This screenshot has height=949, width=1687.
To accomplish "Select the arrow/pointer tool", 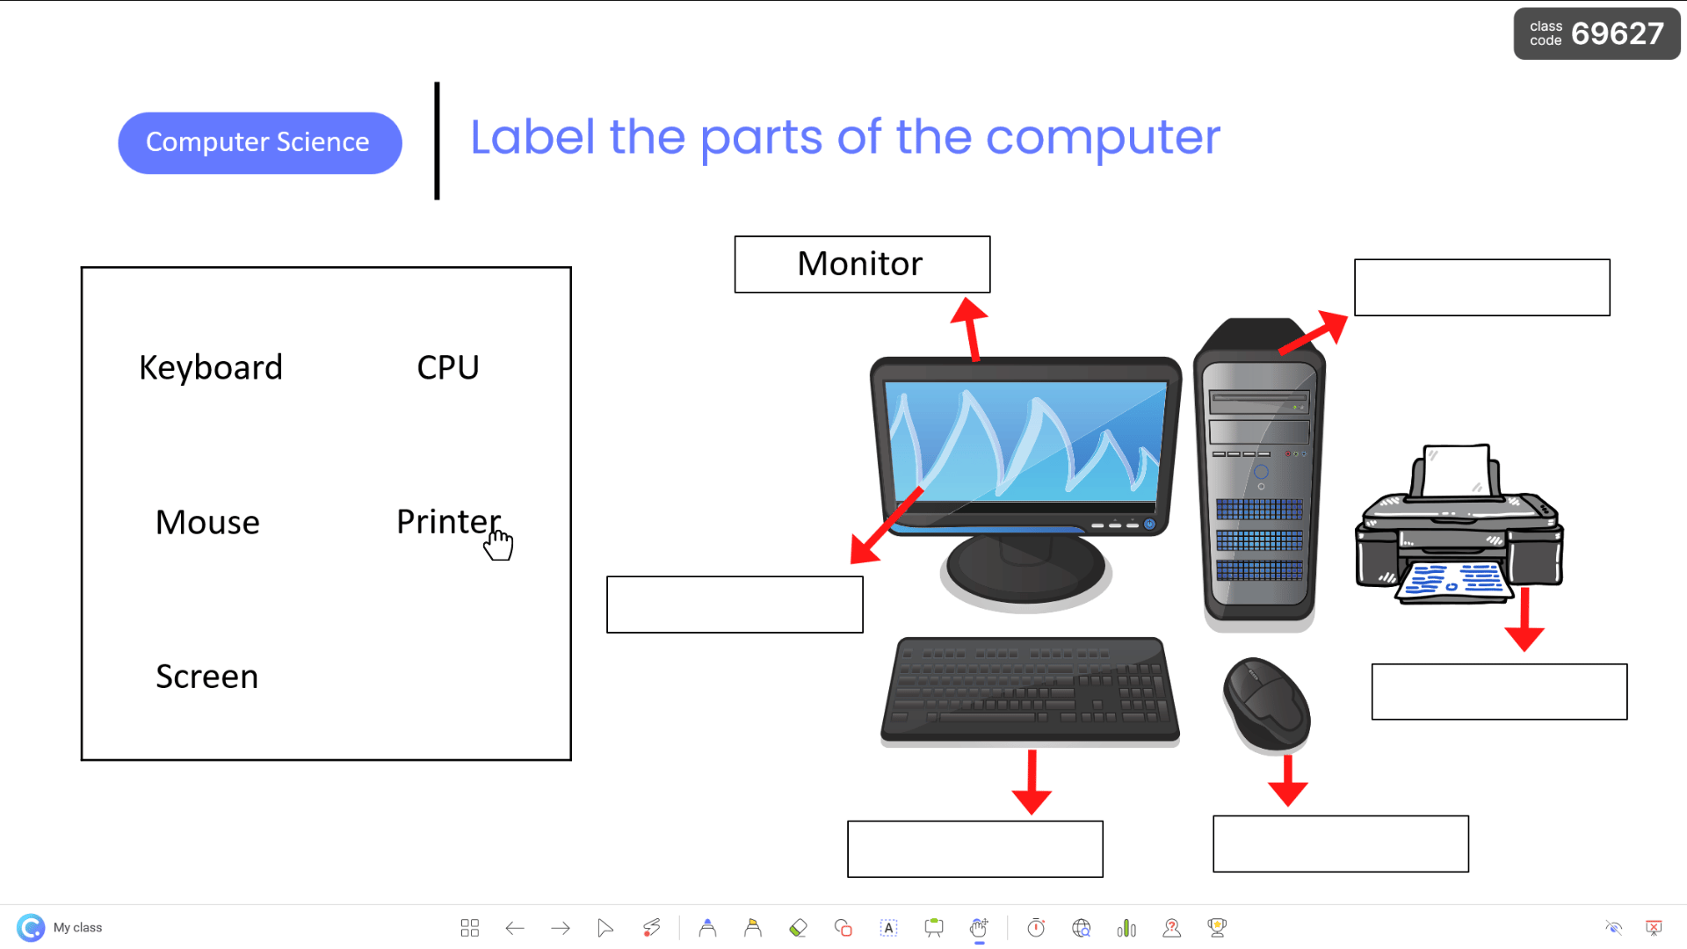I will [x=606, y=927].
